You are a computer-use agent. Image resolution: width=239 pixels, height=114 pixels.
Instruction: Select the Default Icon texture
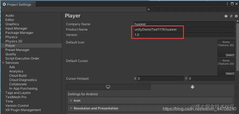[x=230, y=55]
